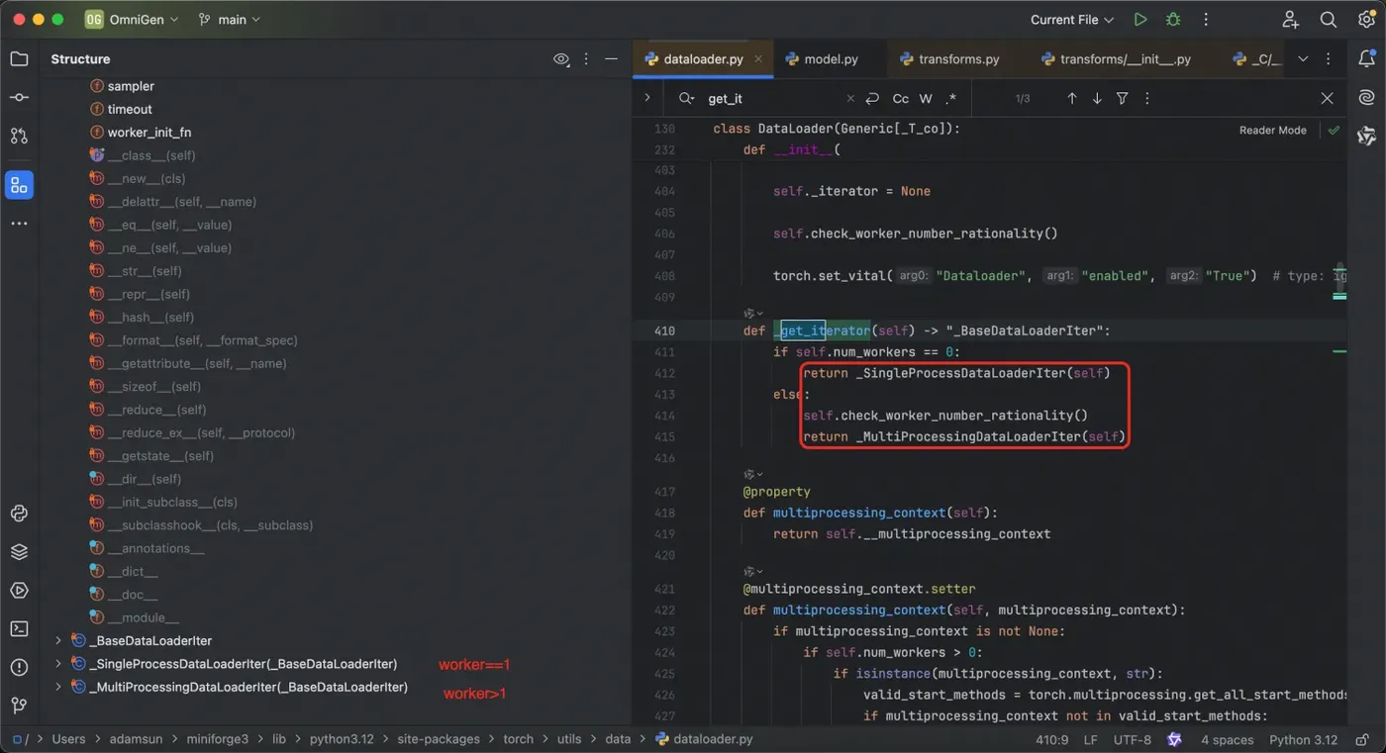This screenshot has width=1386, height=753.
Task: Insert new line in search field
Action: pos(872,99)
